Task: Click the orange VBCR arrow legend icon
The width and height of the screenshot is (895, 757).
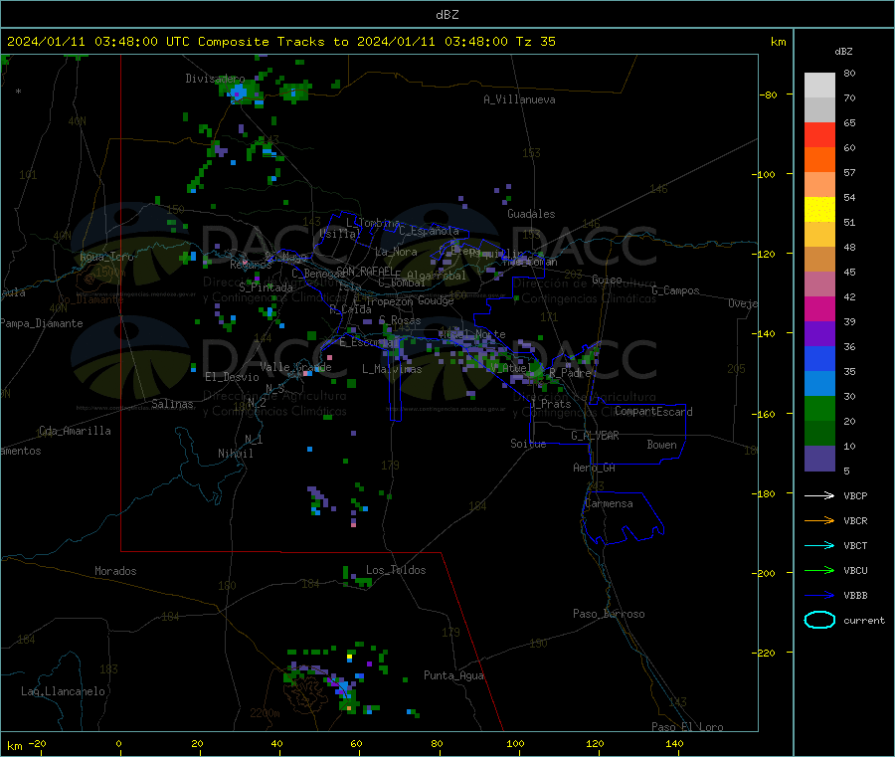Action: [819, 520]
